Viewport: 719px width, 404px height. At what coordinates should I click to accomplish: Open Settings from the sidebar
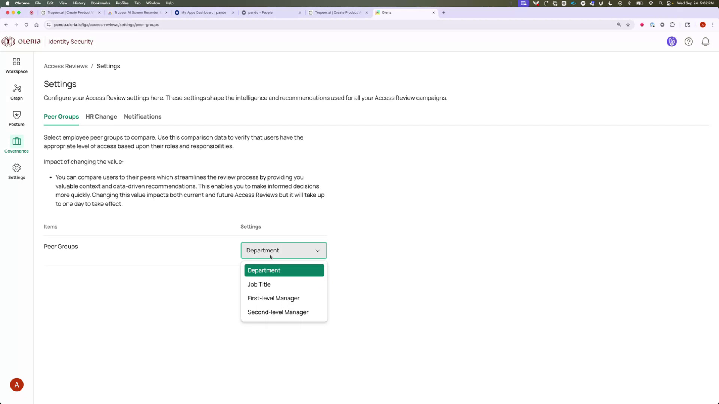(x=16, y=171)
